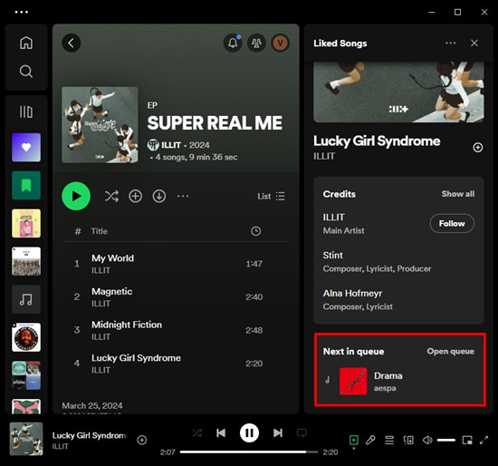498x466 pixels.
Task: Play Drama by aespa from queue
Action: 353,381
